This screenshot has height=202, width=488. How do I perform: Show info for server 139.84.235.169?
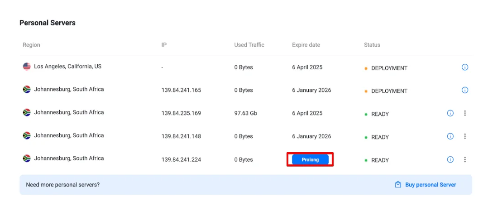coord(450,113)
